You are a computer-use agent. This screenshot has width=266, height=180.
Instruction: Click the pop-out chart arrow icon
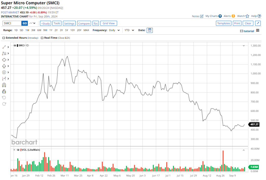pyautogui.click(x=258, y=23)
